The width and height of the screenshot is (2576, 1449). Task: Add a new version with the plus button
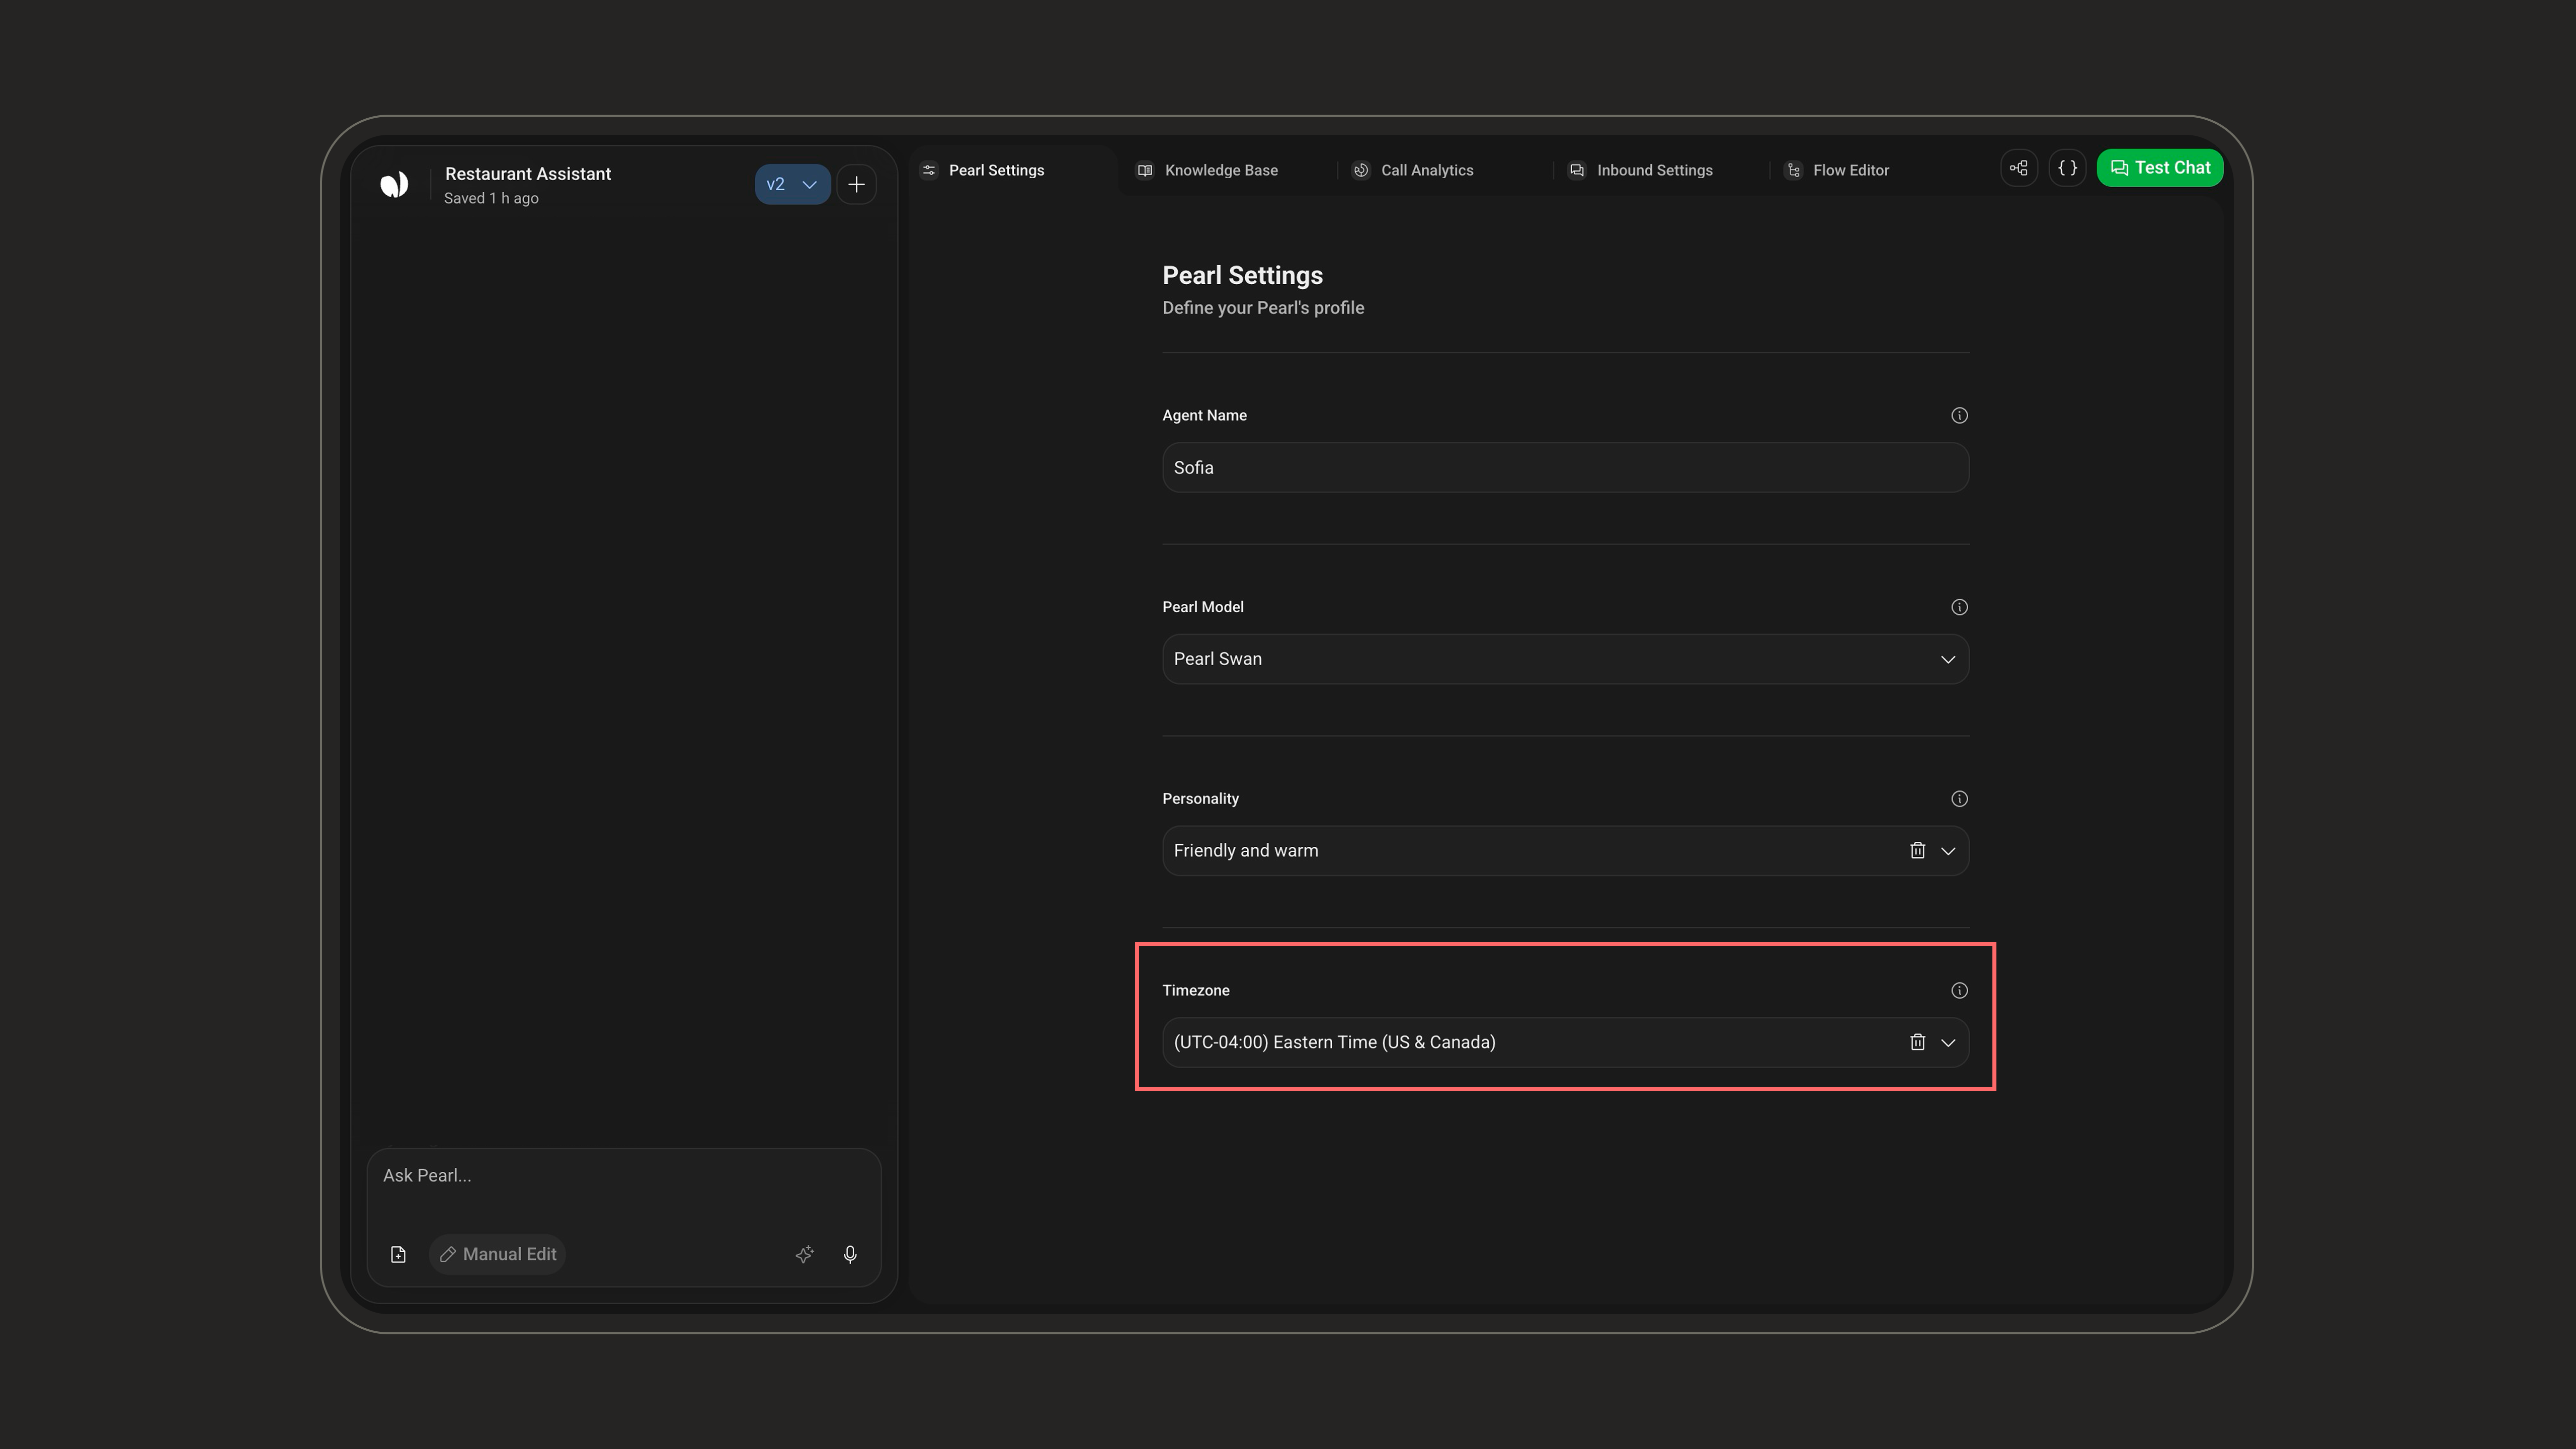click(x=856, y=184)
